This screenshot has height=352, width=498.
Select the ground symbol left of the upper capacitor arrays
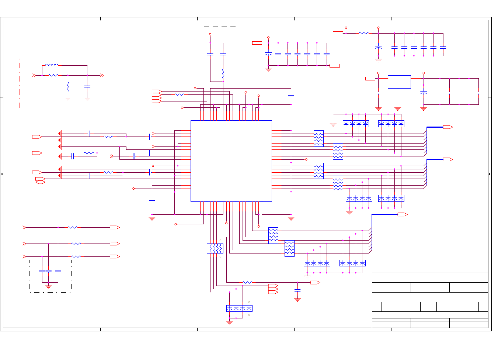(x=333, y=125)
